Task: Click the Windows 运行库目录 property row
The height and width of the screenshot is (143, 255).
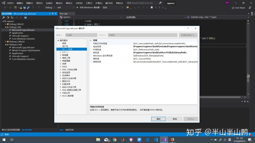Action: coord(143,56)
